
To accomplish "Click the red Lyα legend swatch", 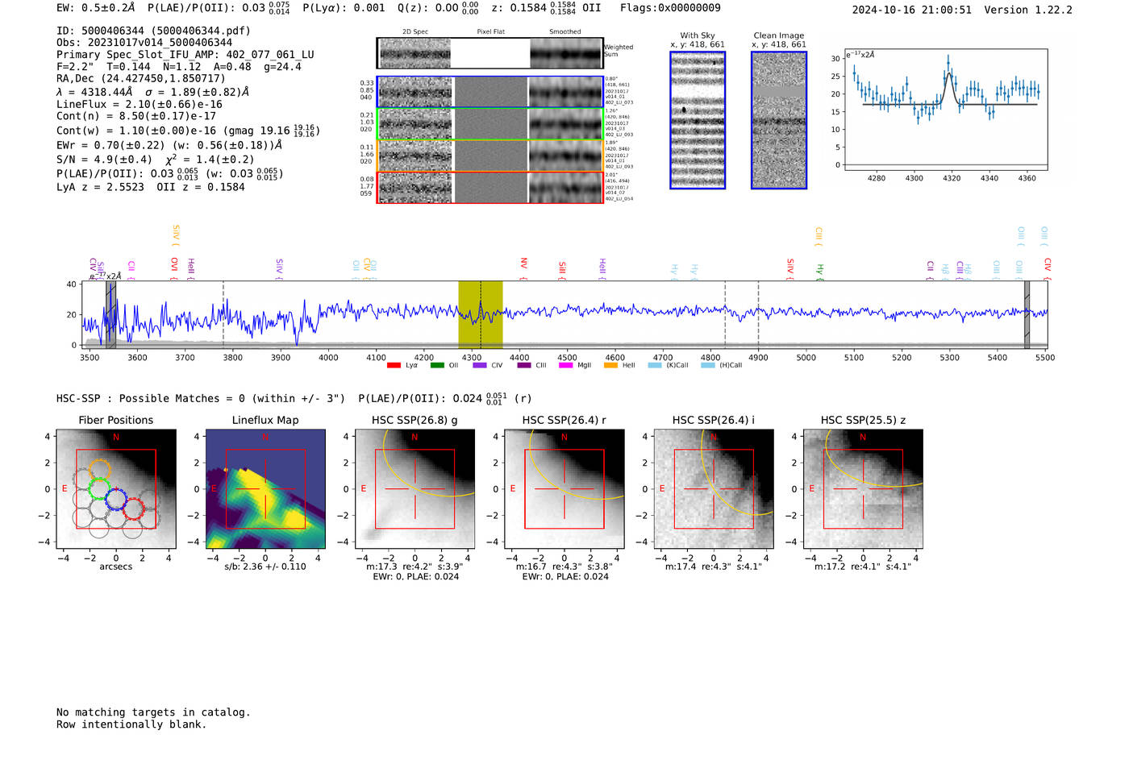I will click(x=394, y=366).
